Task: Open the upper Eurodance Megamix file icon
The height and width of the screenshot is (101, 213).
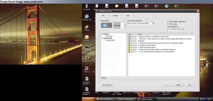Action: pos(87,80)
